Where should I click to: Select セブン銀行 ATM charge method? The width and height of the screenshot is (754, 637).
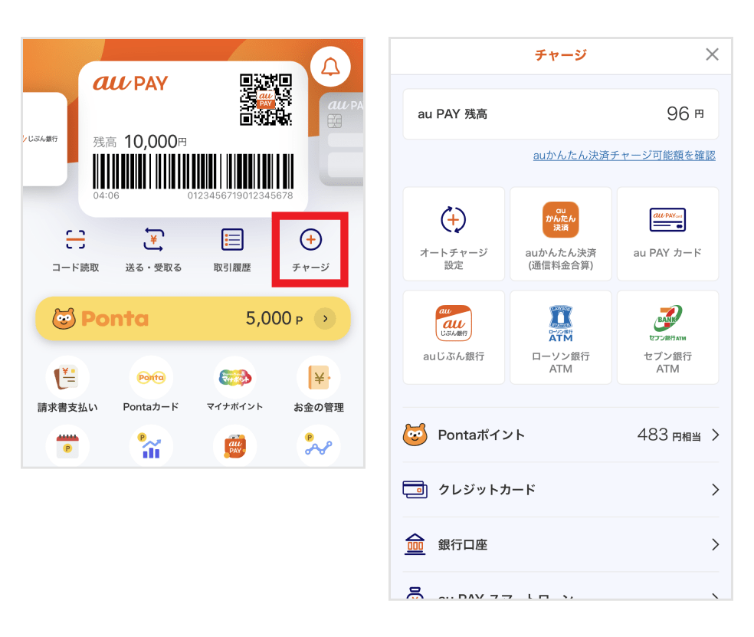click(x=667, y=337)
